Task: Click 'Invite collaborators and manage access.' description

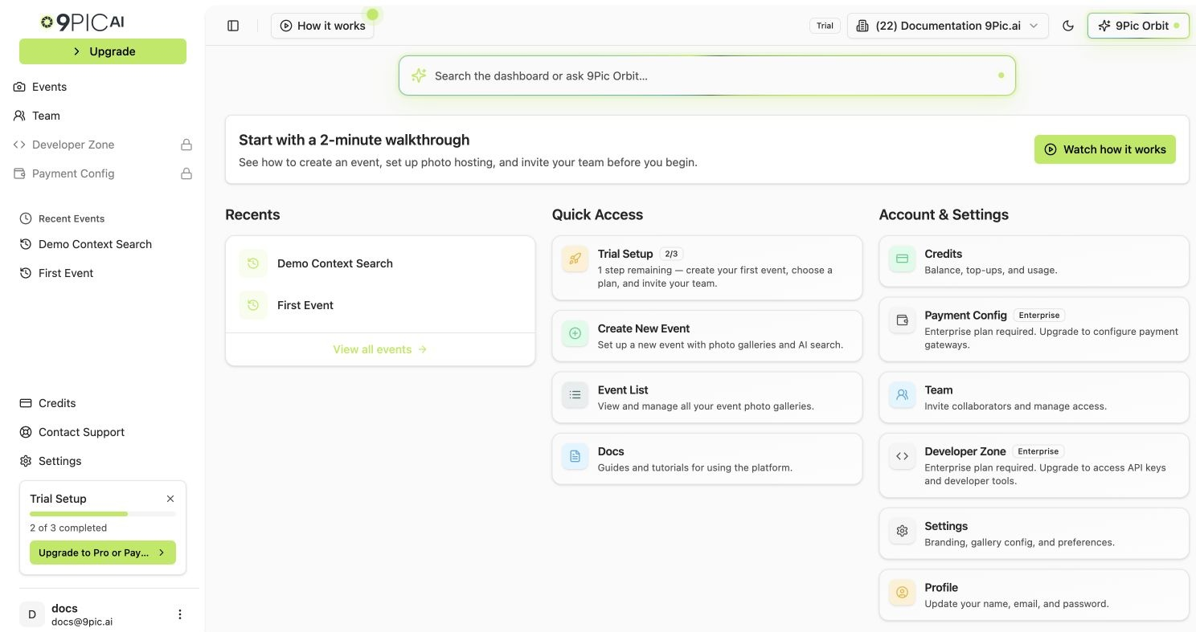Action: 1015,406
